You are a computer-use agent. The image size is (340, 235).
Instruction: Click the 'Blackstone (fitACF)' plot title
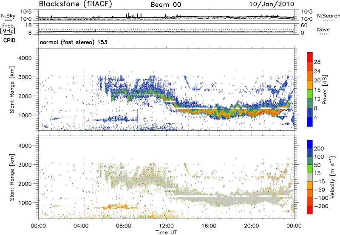point(76,4)
